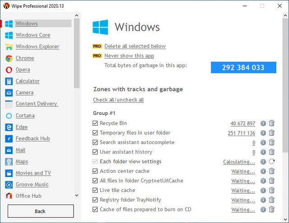The width and height of the screenshot is (289, 223).
Task: Click the total garbage 292 384 033 box
Action: [243, 68]
